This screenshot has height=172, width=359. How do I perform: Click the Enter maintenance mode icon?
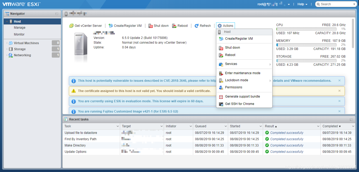point(221,73)
